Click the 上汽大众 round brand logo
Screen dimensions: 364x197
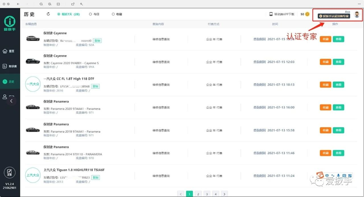click(33, 175)
